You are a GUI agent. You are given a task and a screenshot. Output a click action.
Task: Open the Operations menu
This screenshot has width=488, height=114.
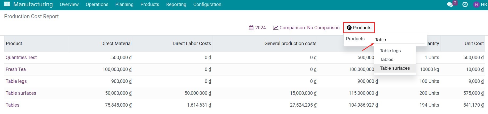97,4
